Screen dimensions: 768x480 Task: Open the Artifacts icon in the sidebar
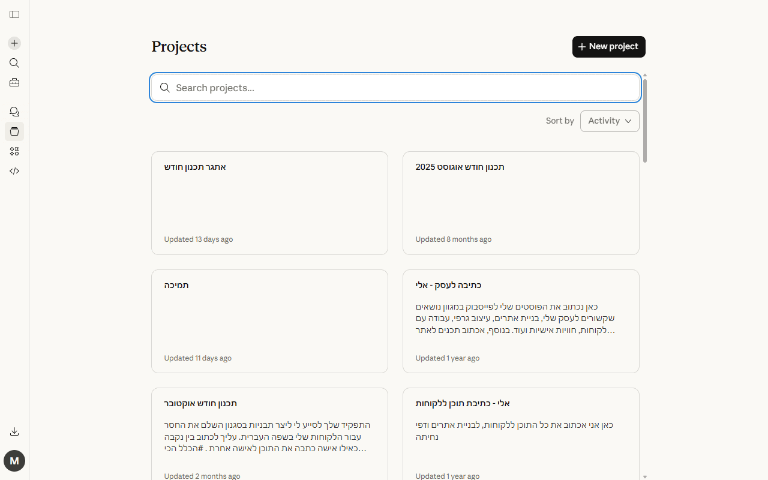[x=14, y=151]
